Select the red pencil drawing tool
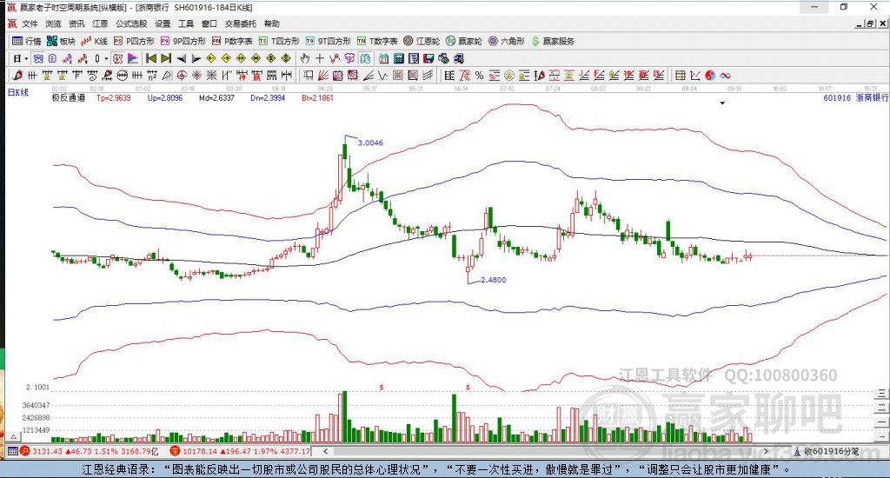 pos(17,75)
